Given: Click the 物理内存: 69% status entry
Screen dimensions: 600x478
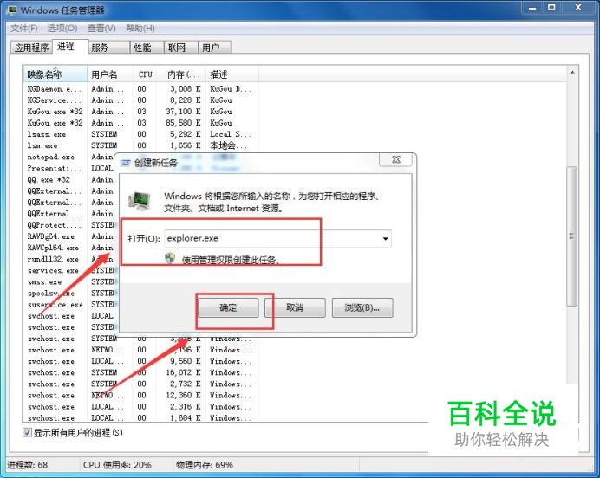Looking at the screenshot, I should pos(205,465).
